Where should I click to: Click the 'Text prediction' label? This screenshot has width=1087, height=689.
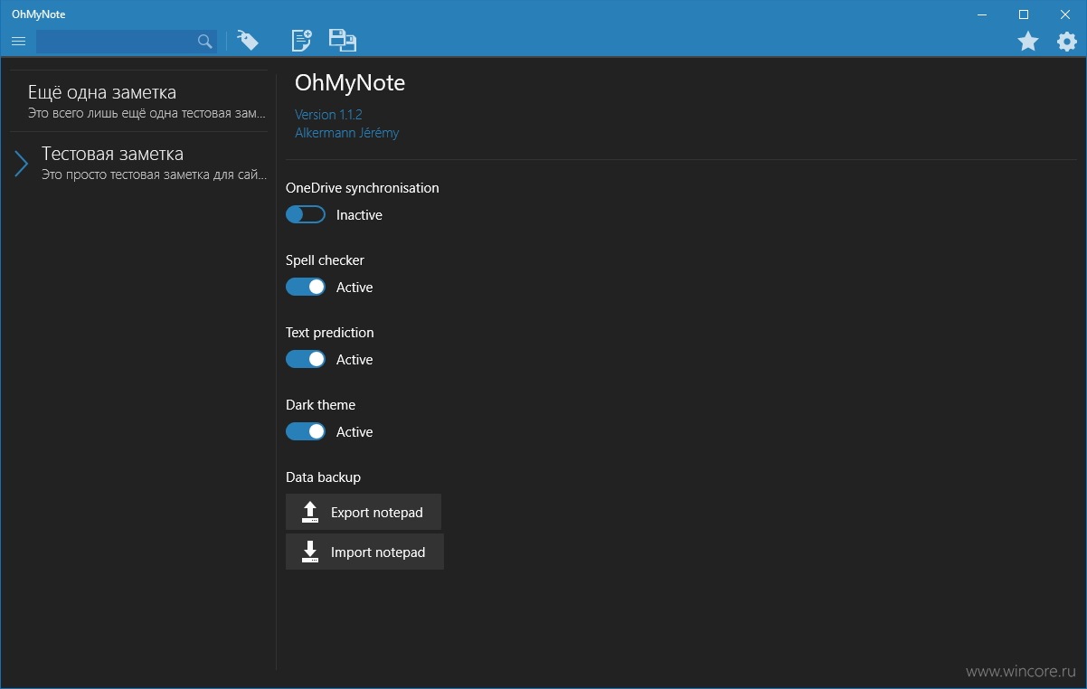[329, 333]
